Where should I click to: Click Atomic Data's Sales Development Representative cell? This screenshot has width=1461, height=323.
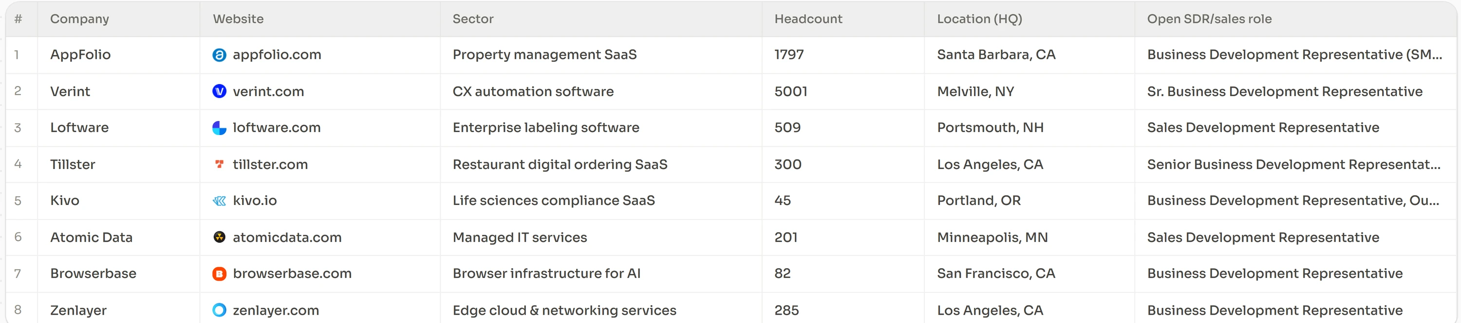pos(1295,238)
